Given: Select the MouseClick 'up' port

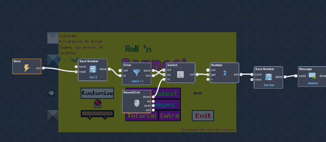Looking at the screenshot, I should tap(153, 101).
